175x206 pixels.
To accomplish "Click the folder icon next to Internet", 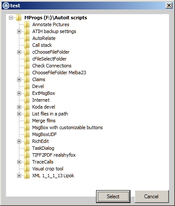I will [27, 100].
